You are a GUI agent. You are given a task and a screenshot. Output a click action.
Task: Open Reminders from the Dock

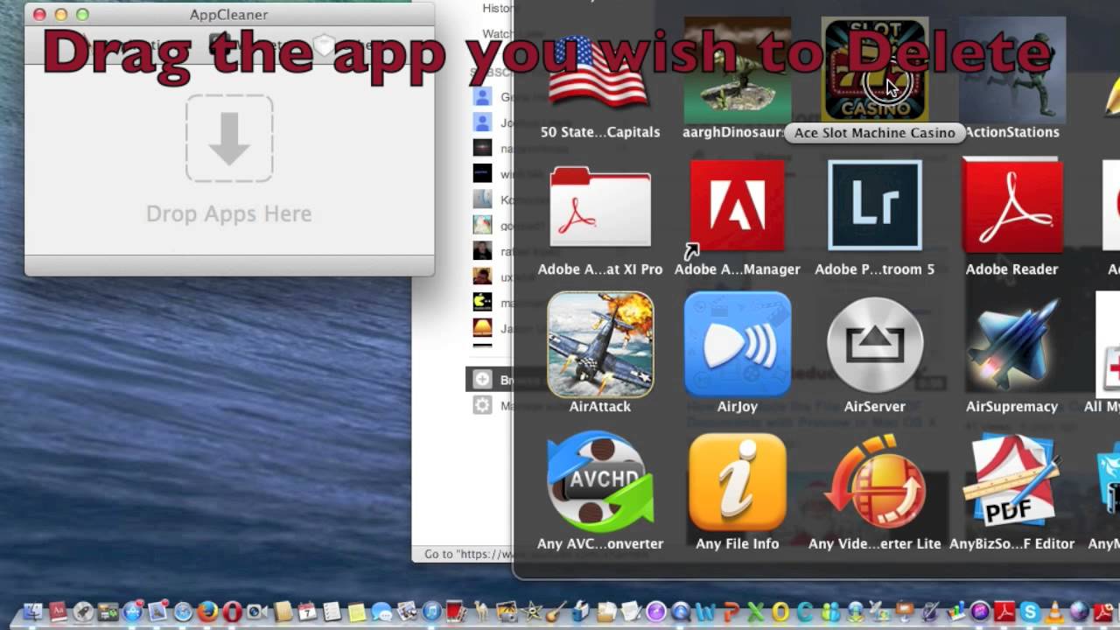coord(332,611)
